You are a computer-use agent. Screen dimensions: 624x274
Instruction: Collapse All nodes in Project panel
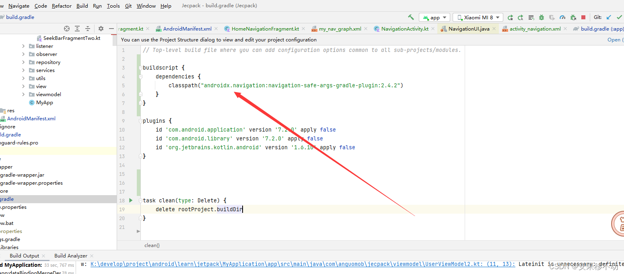(88, 29)
